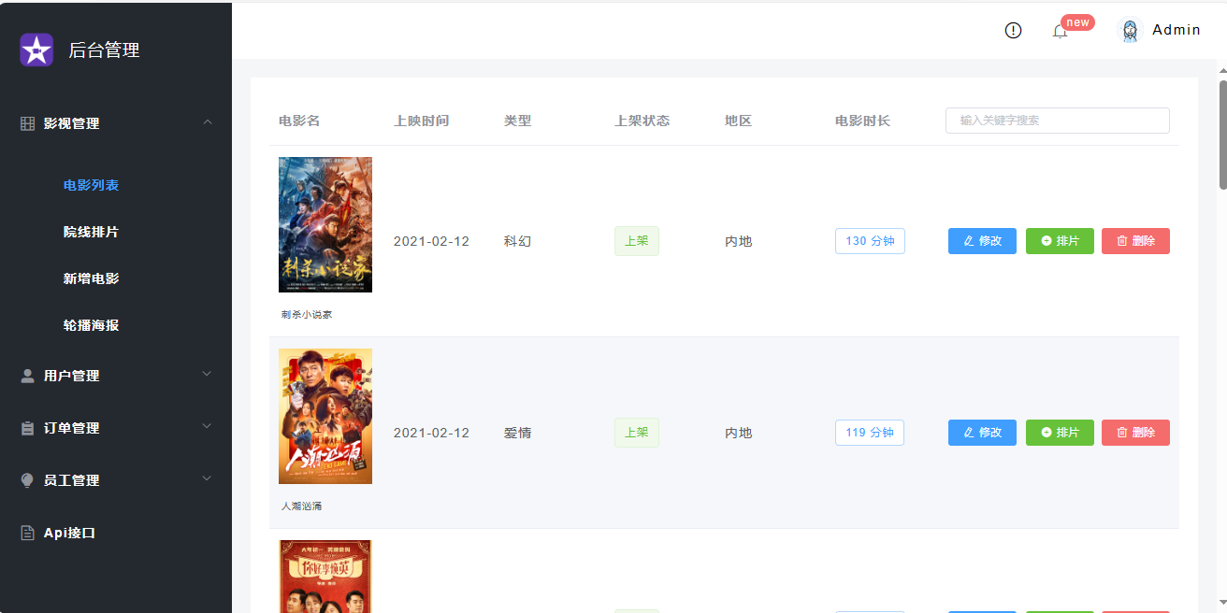Click the 刺杀小说家 poster thumbnail
This screenshot has width=1227, height=613.
[325, 224]
